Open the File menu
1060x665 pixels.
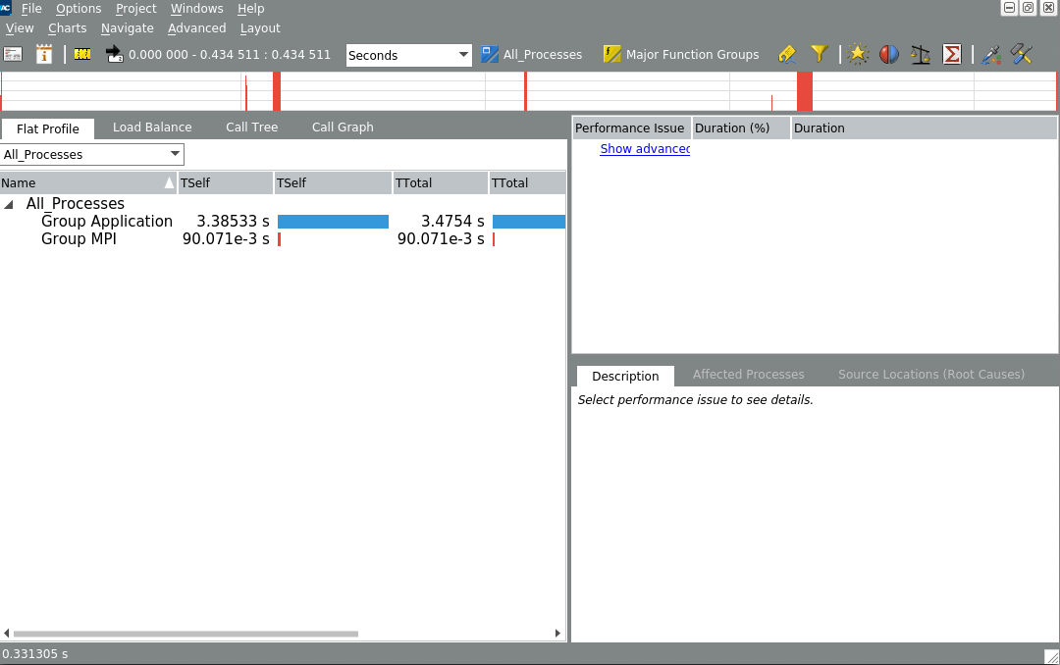click(31, 9)
